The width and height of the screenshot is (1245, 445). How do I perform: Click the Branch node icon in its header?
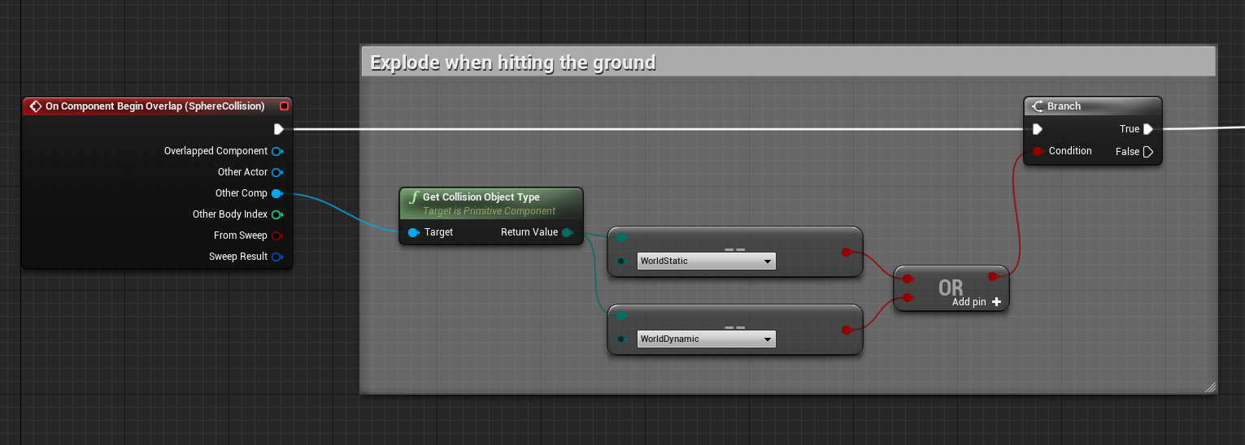[x=1037, y=106]
